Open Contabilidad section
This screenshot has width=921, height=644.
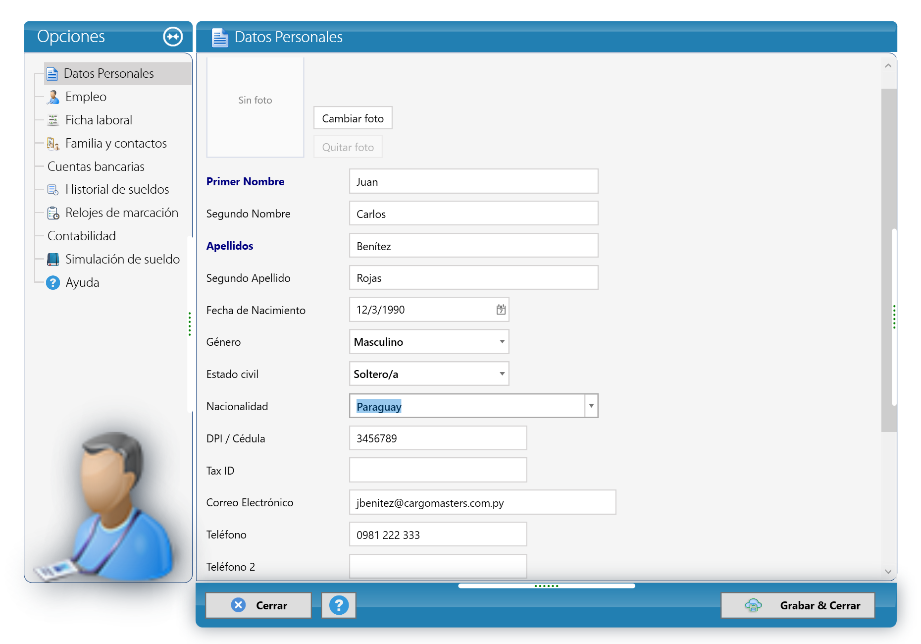pyautogui.click(x=82, y=236)
